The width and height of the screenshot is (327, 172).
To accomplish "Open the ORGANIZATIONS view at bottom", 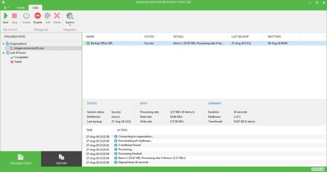I will click(x=21, y=159).
